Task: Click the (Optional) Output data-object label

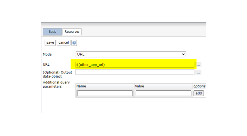Action: (57, 74)
